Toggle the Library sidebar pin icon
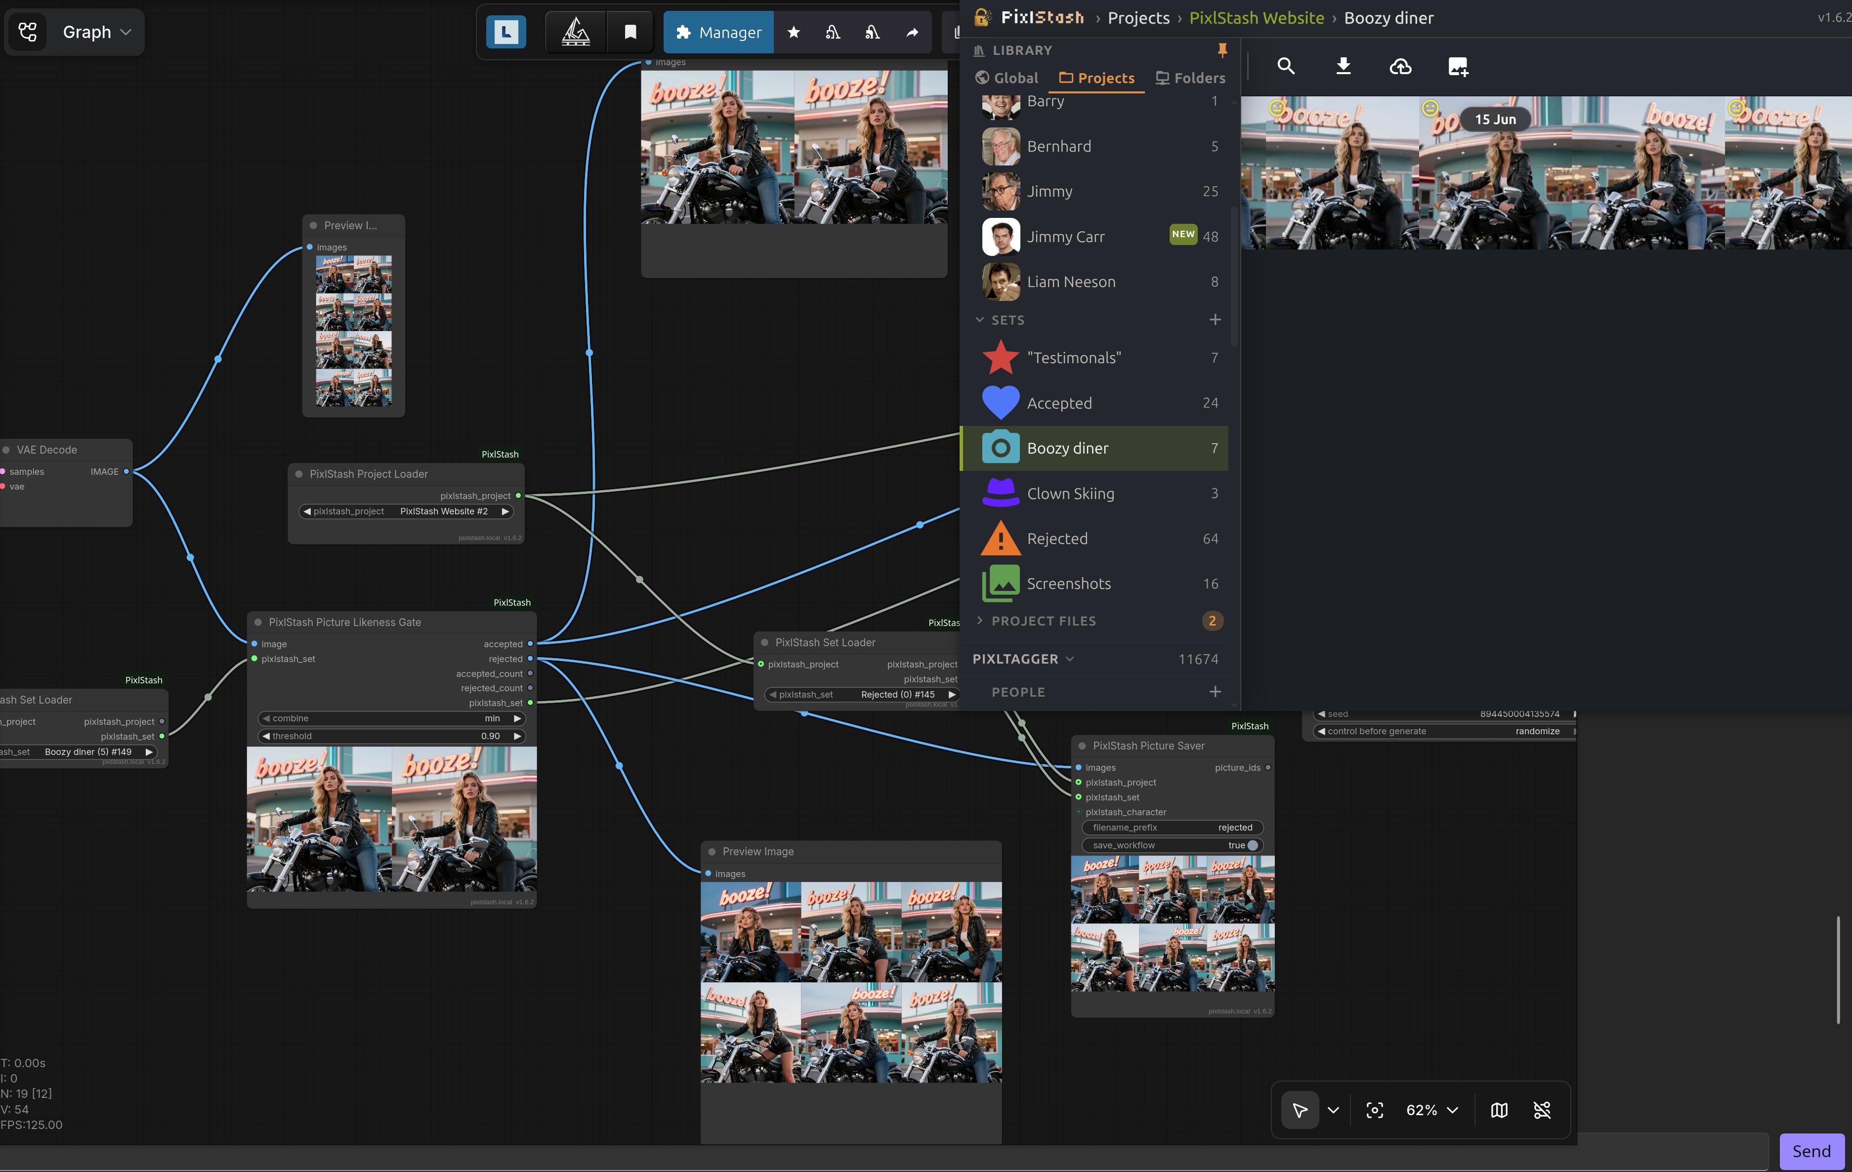Screen dimensions: 1852x1172 (x=1222, y=50)
